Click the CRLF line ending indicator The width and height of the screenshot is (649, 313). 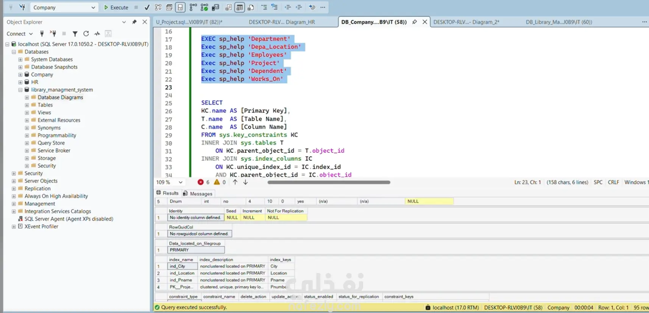tap(613, 182)
